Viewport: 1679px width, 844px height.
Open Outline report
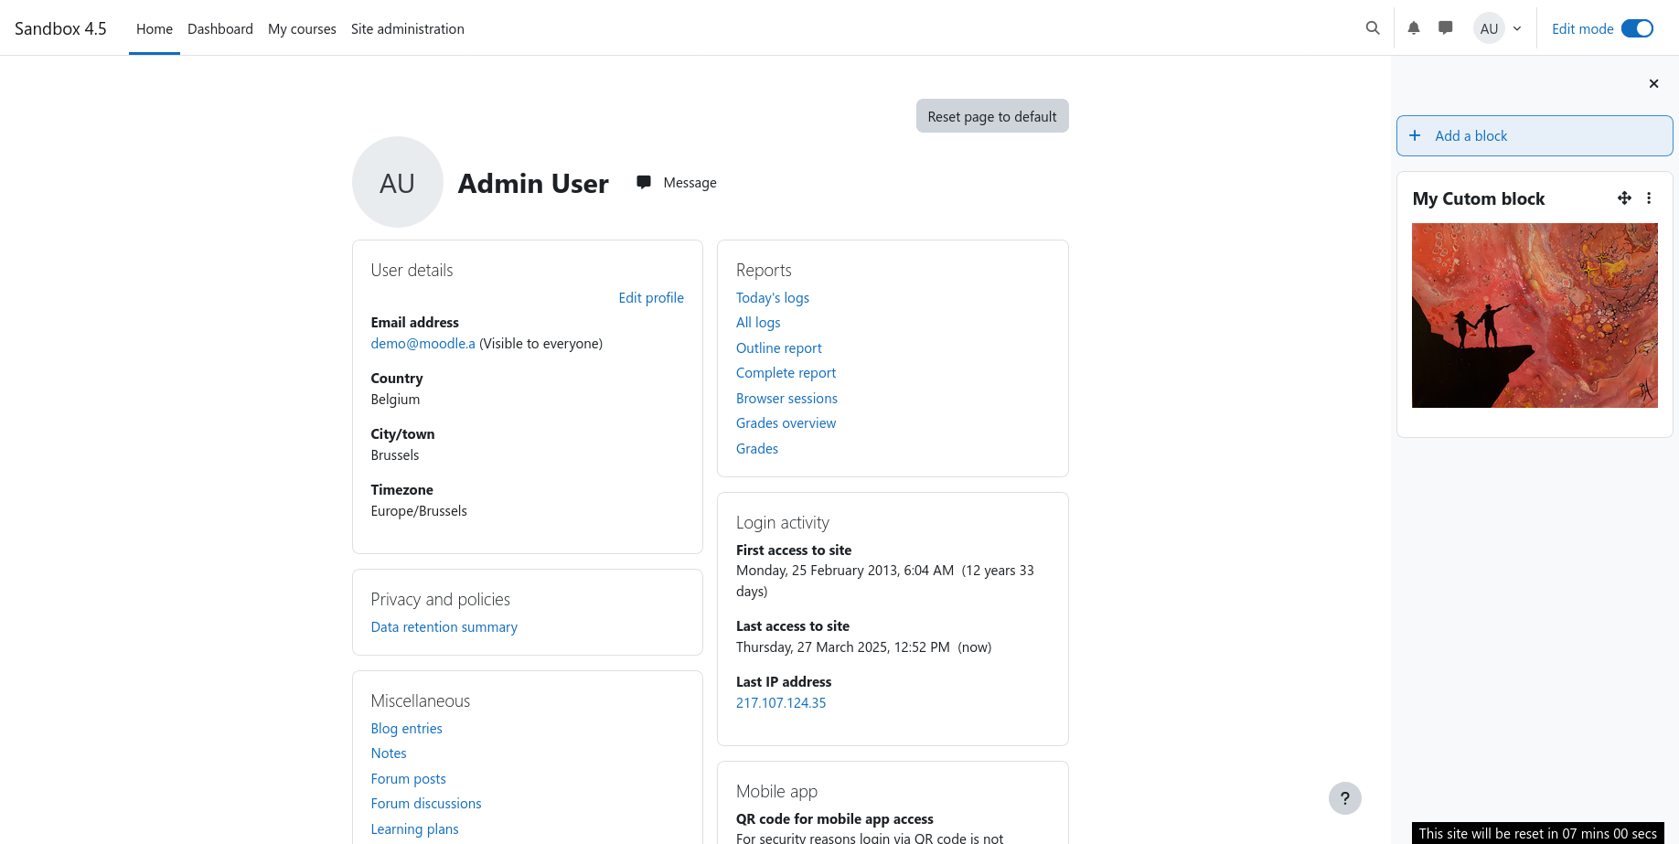pyautogui.click(x=779, y=347)
